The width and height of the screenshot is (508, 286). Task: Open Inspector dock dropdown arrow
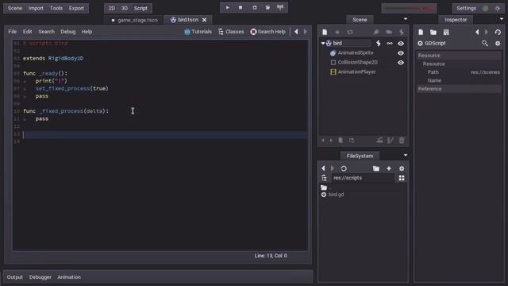tap(502, 19)
